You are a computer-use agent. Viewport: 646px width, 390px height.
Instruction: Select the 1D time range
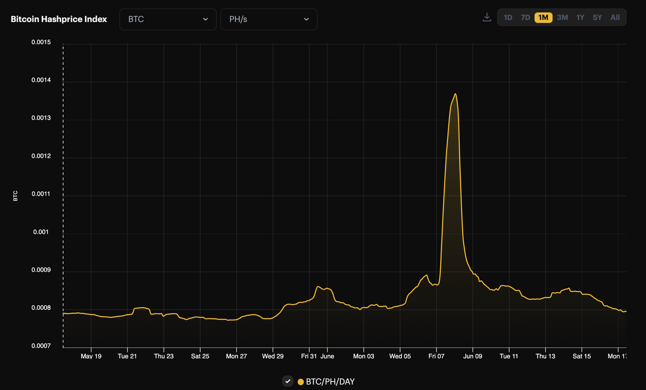tap(508, 17)
